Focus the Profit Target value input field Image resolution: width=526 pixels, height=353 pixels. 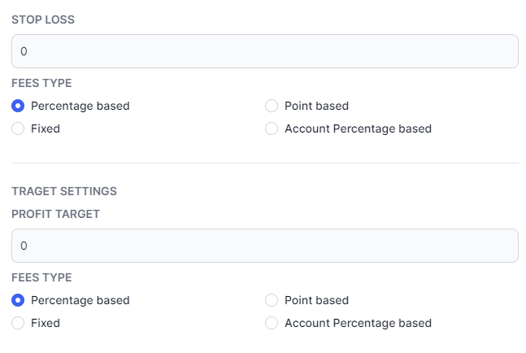tap(265, 246)
